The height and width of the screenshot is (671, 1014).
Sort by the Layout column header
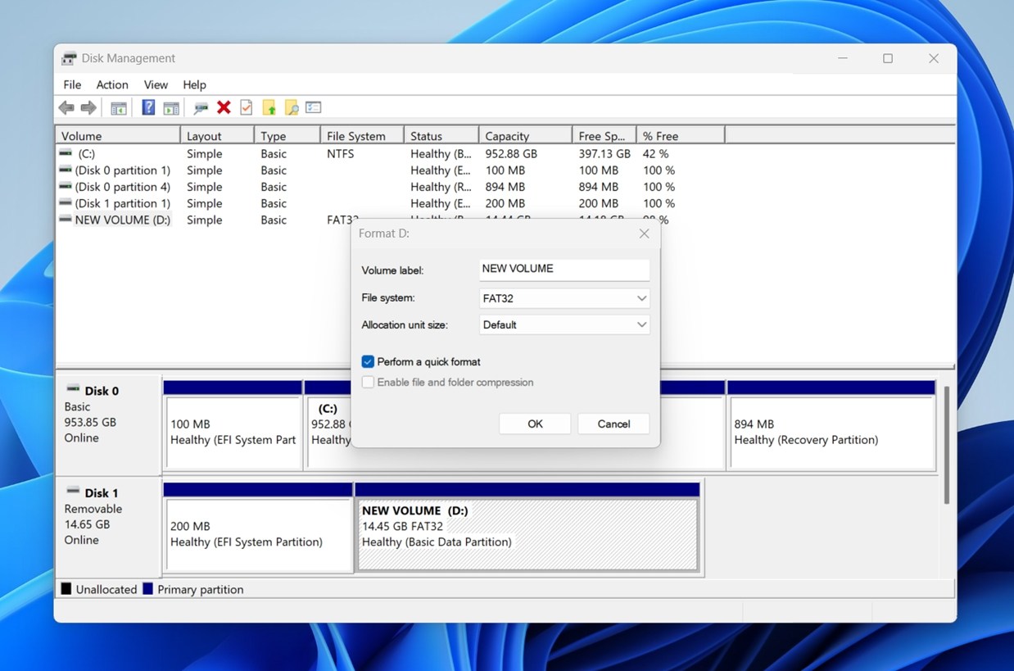217,136
